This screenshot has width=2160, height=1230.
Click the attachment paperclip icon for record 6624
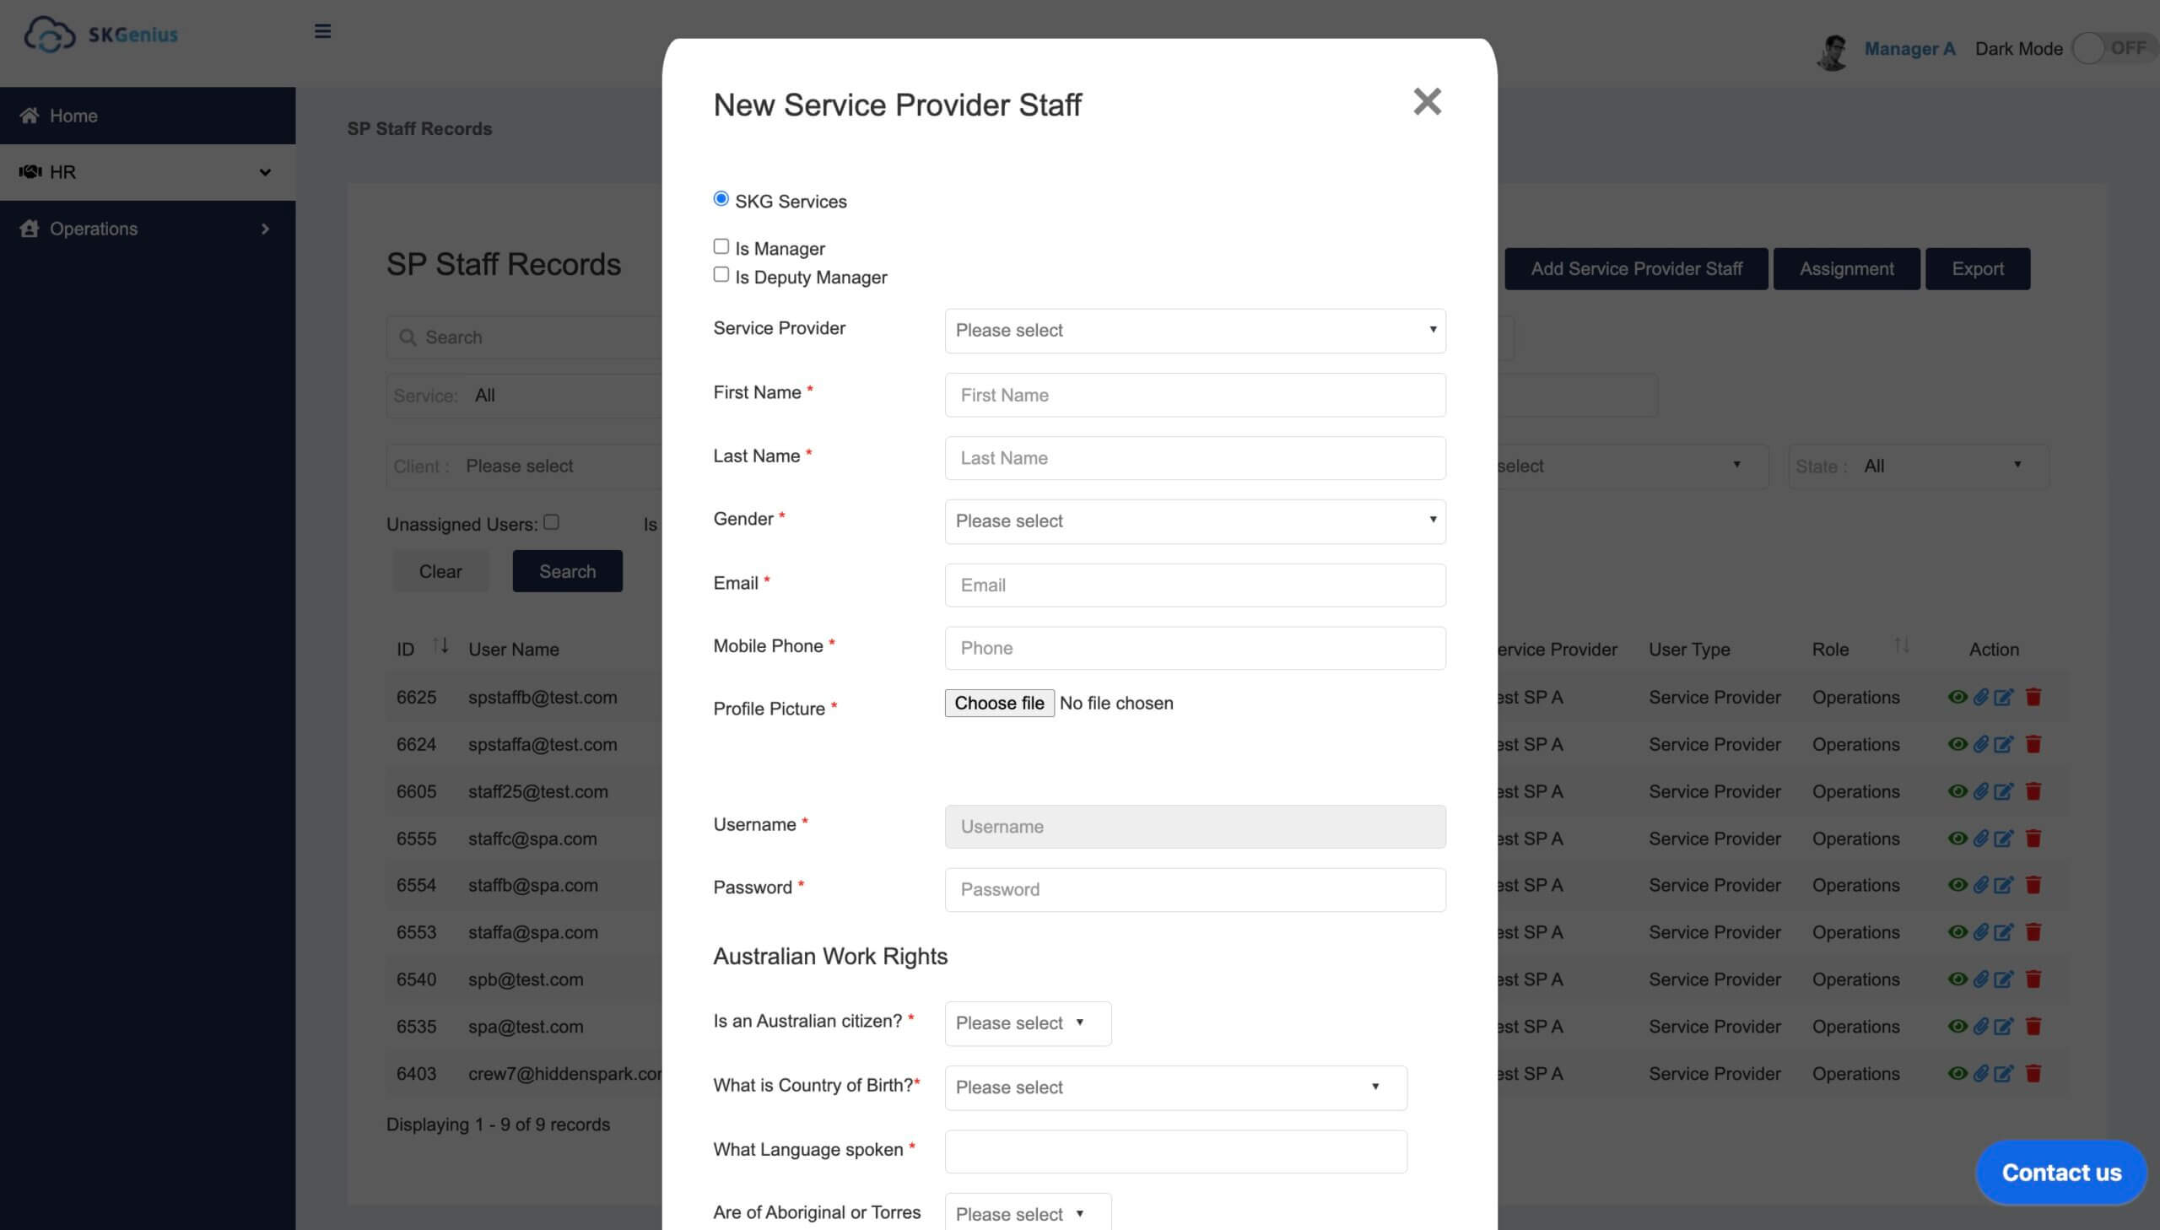[1980, 744]
